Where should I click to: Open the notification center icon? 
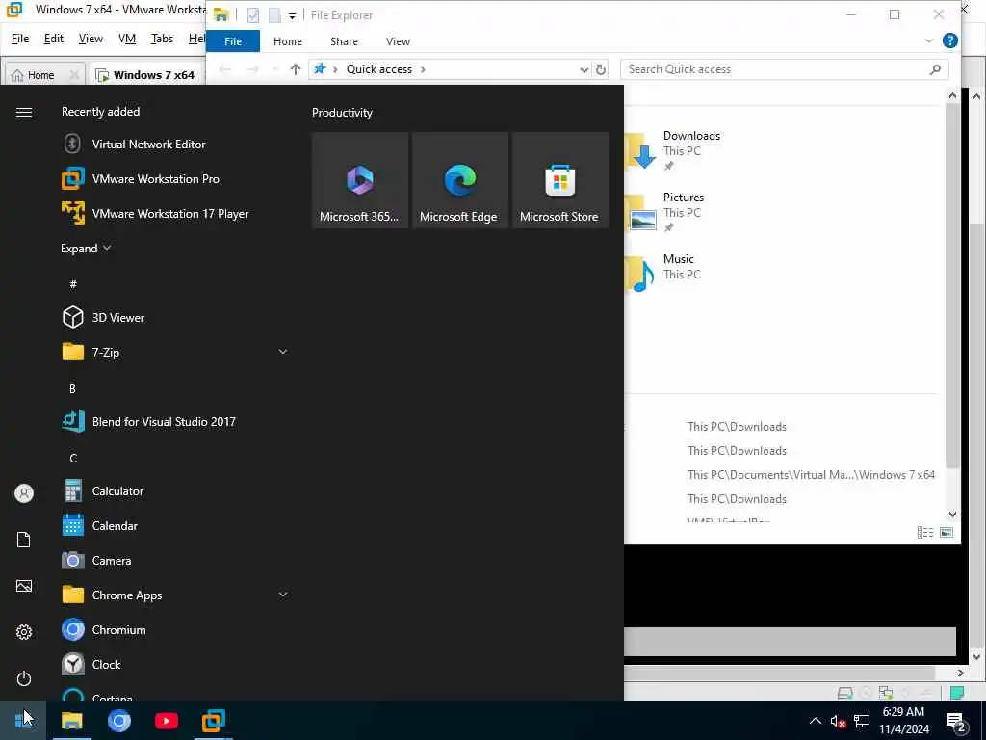956,721
